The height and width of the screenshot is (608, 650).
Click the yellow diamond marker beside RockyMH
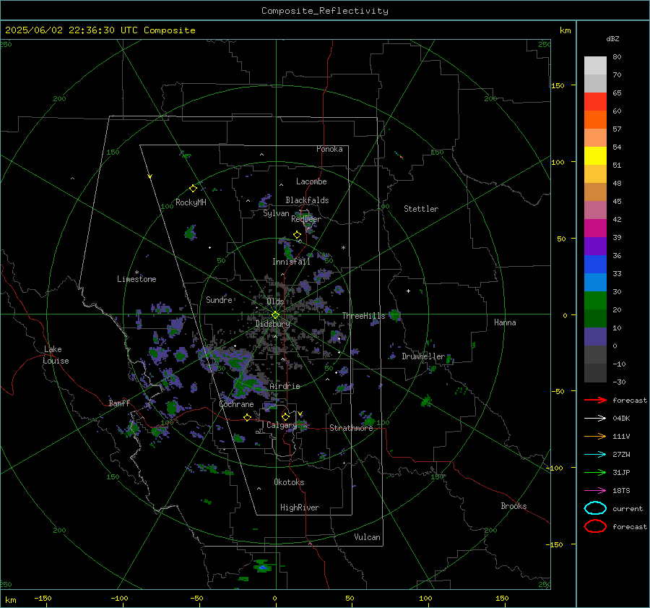193,189
